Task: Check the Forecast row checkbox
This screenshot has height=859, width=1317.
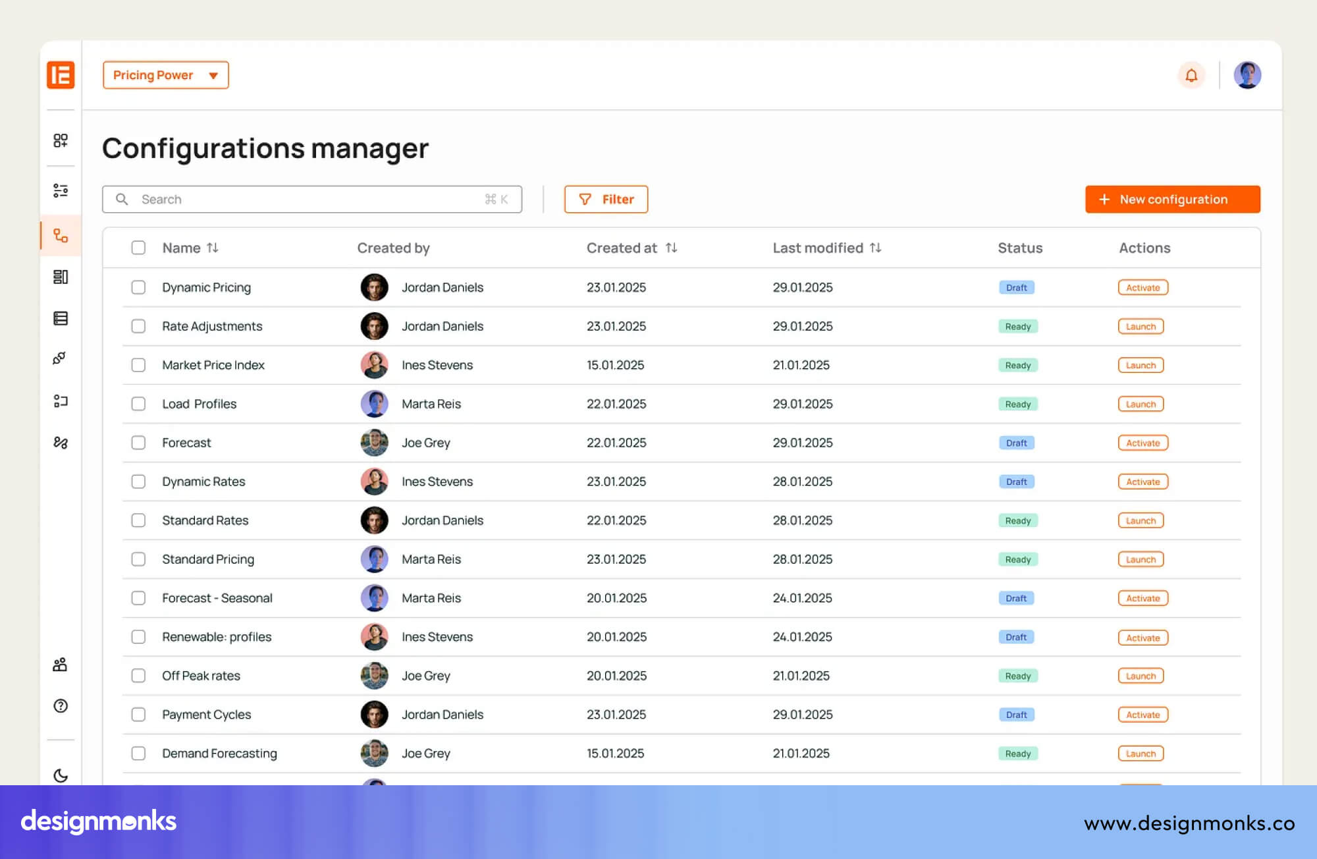Action: click(138, 443)
